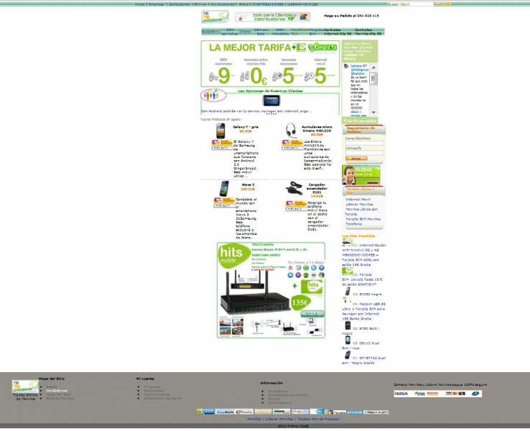Open DISTRIBUIDORES in the top bar
The width and height of the screenshot is (530, 431).
(x=268, y=4)
